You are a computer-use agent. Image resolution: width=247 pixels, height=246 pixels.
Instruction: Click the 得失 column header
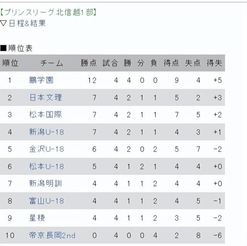[x=214, y=63]
